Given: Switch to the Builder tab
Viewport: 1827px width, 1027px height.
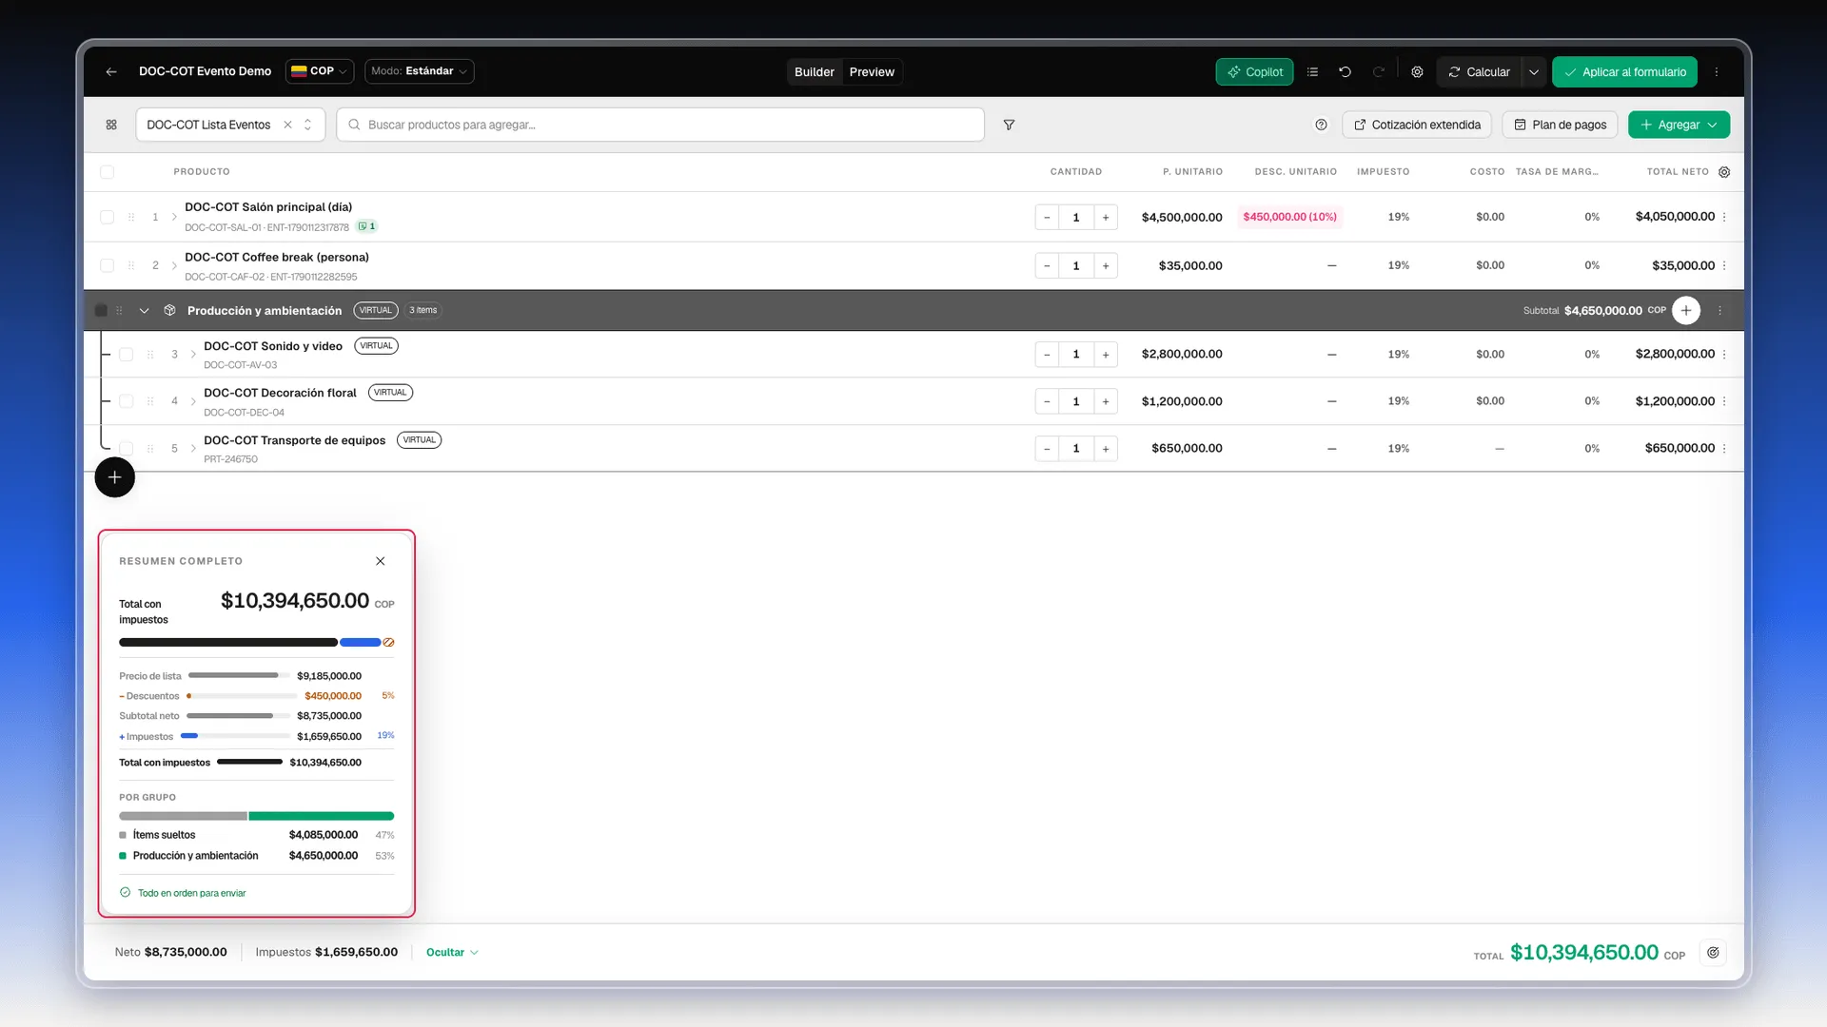Looking at the screenshot, I should point(815,71).
